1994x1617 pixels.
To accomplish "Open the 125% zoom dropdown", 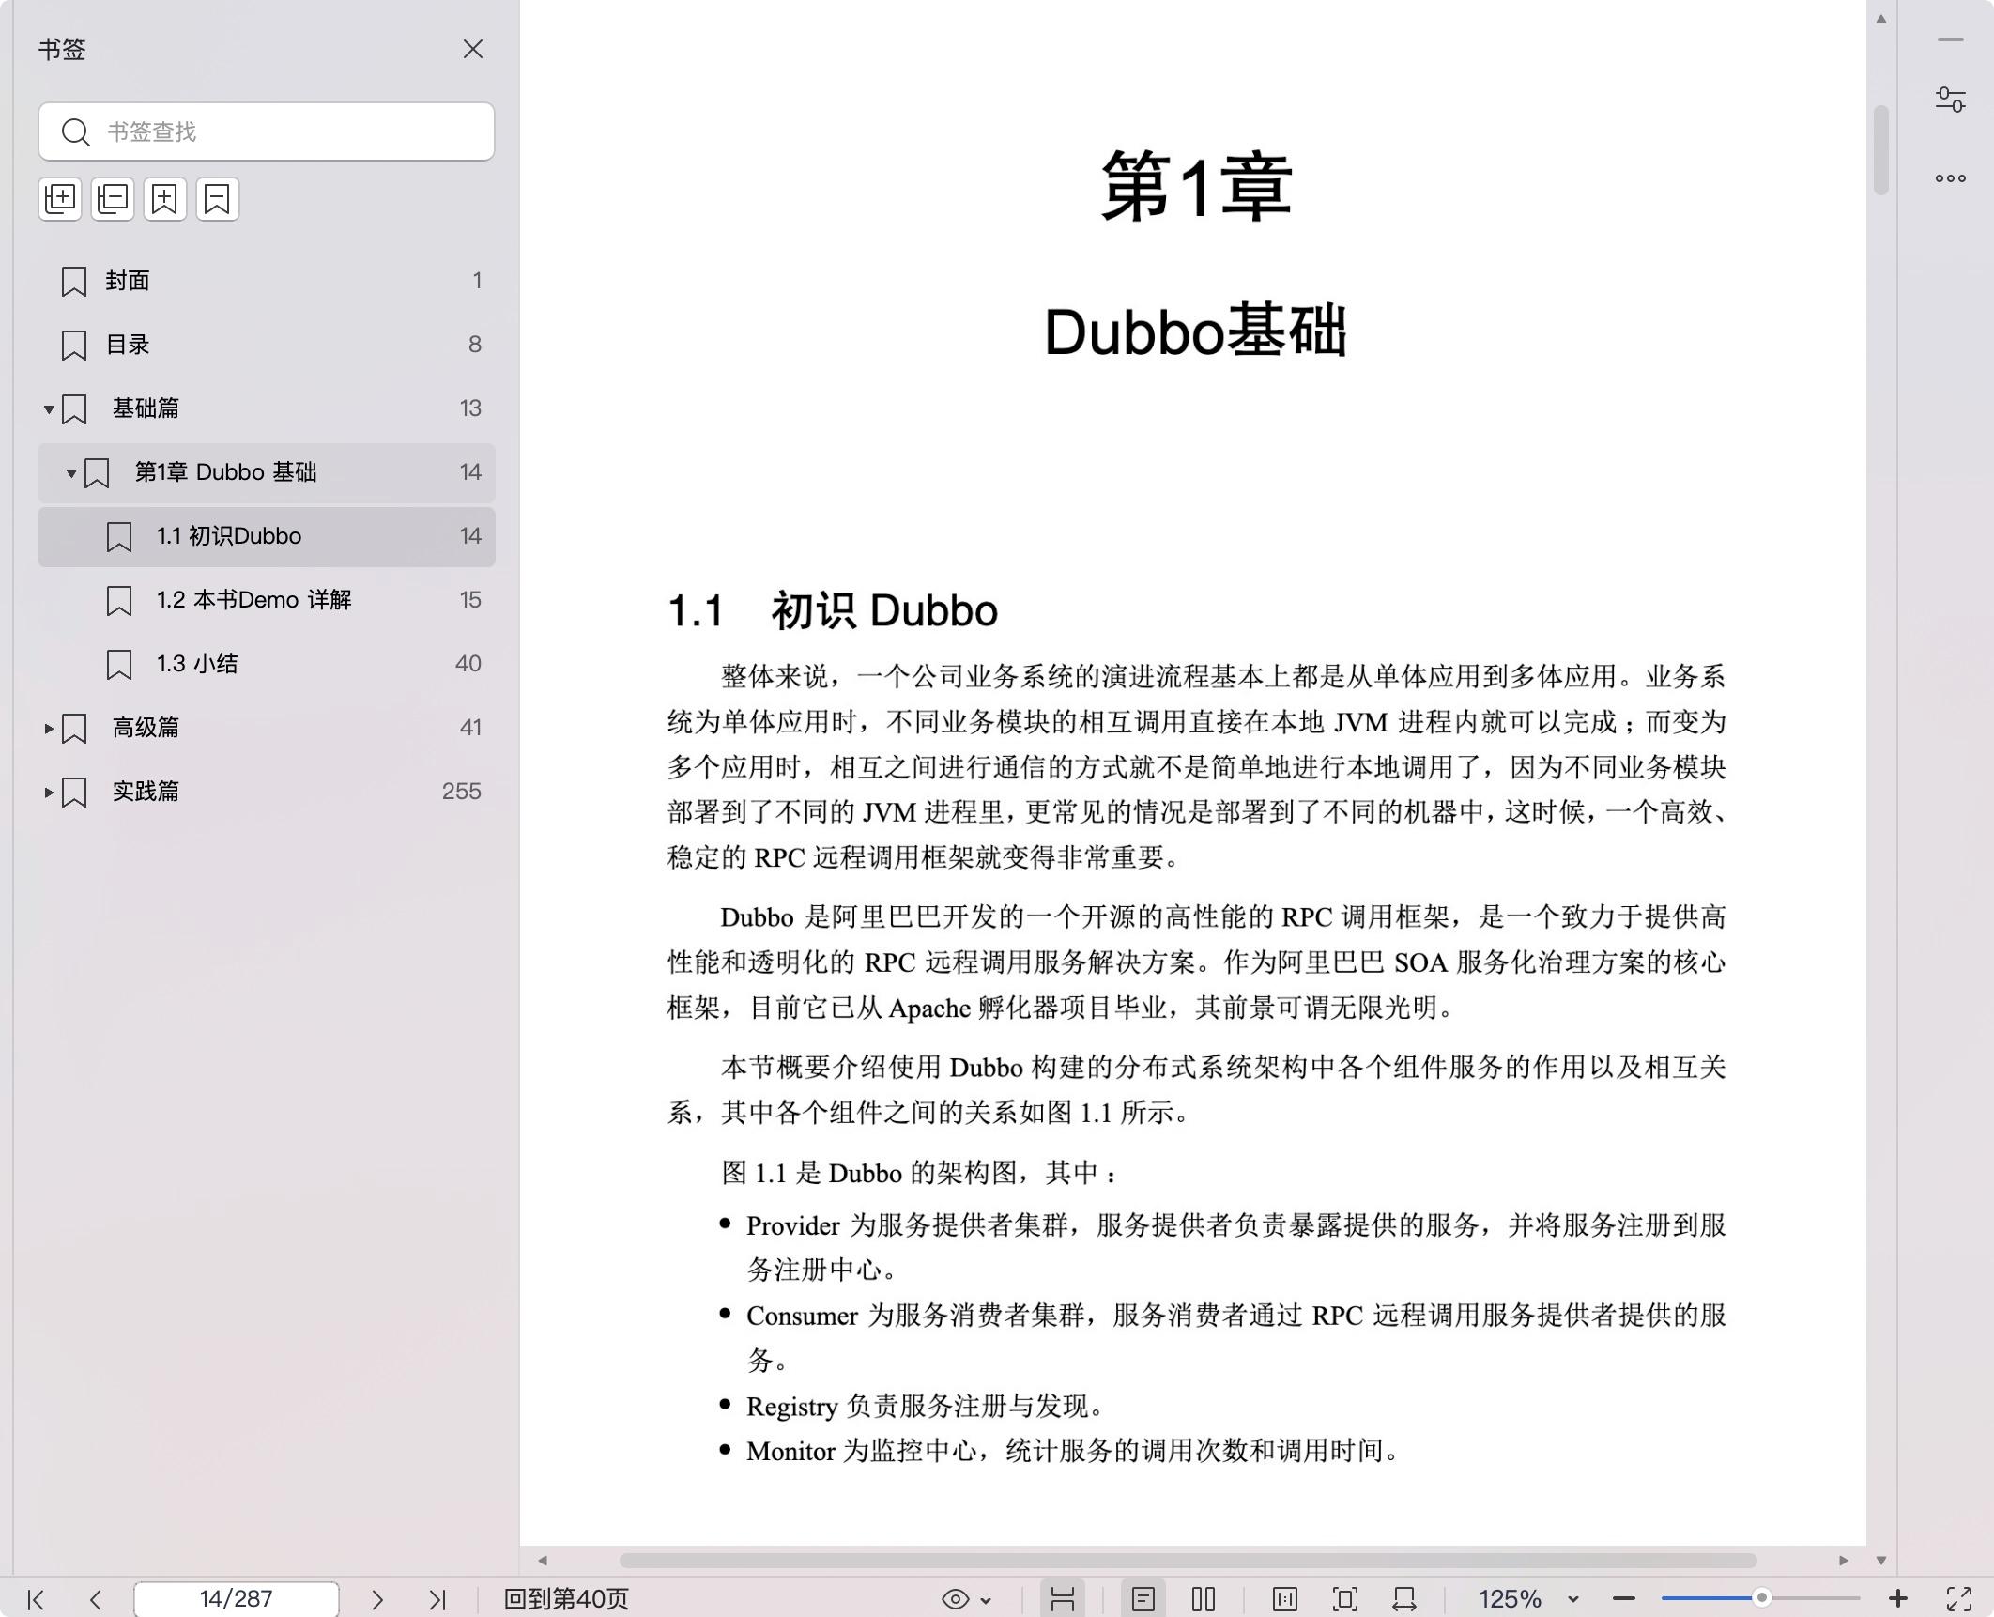I will click(x=1573, y=1600).
